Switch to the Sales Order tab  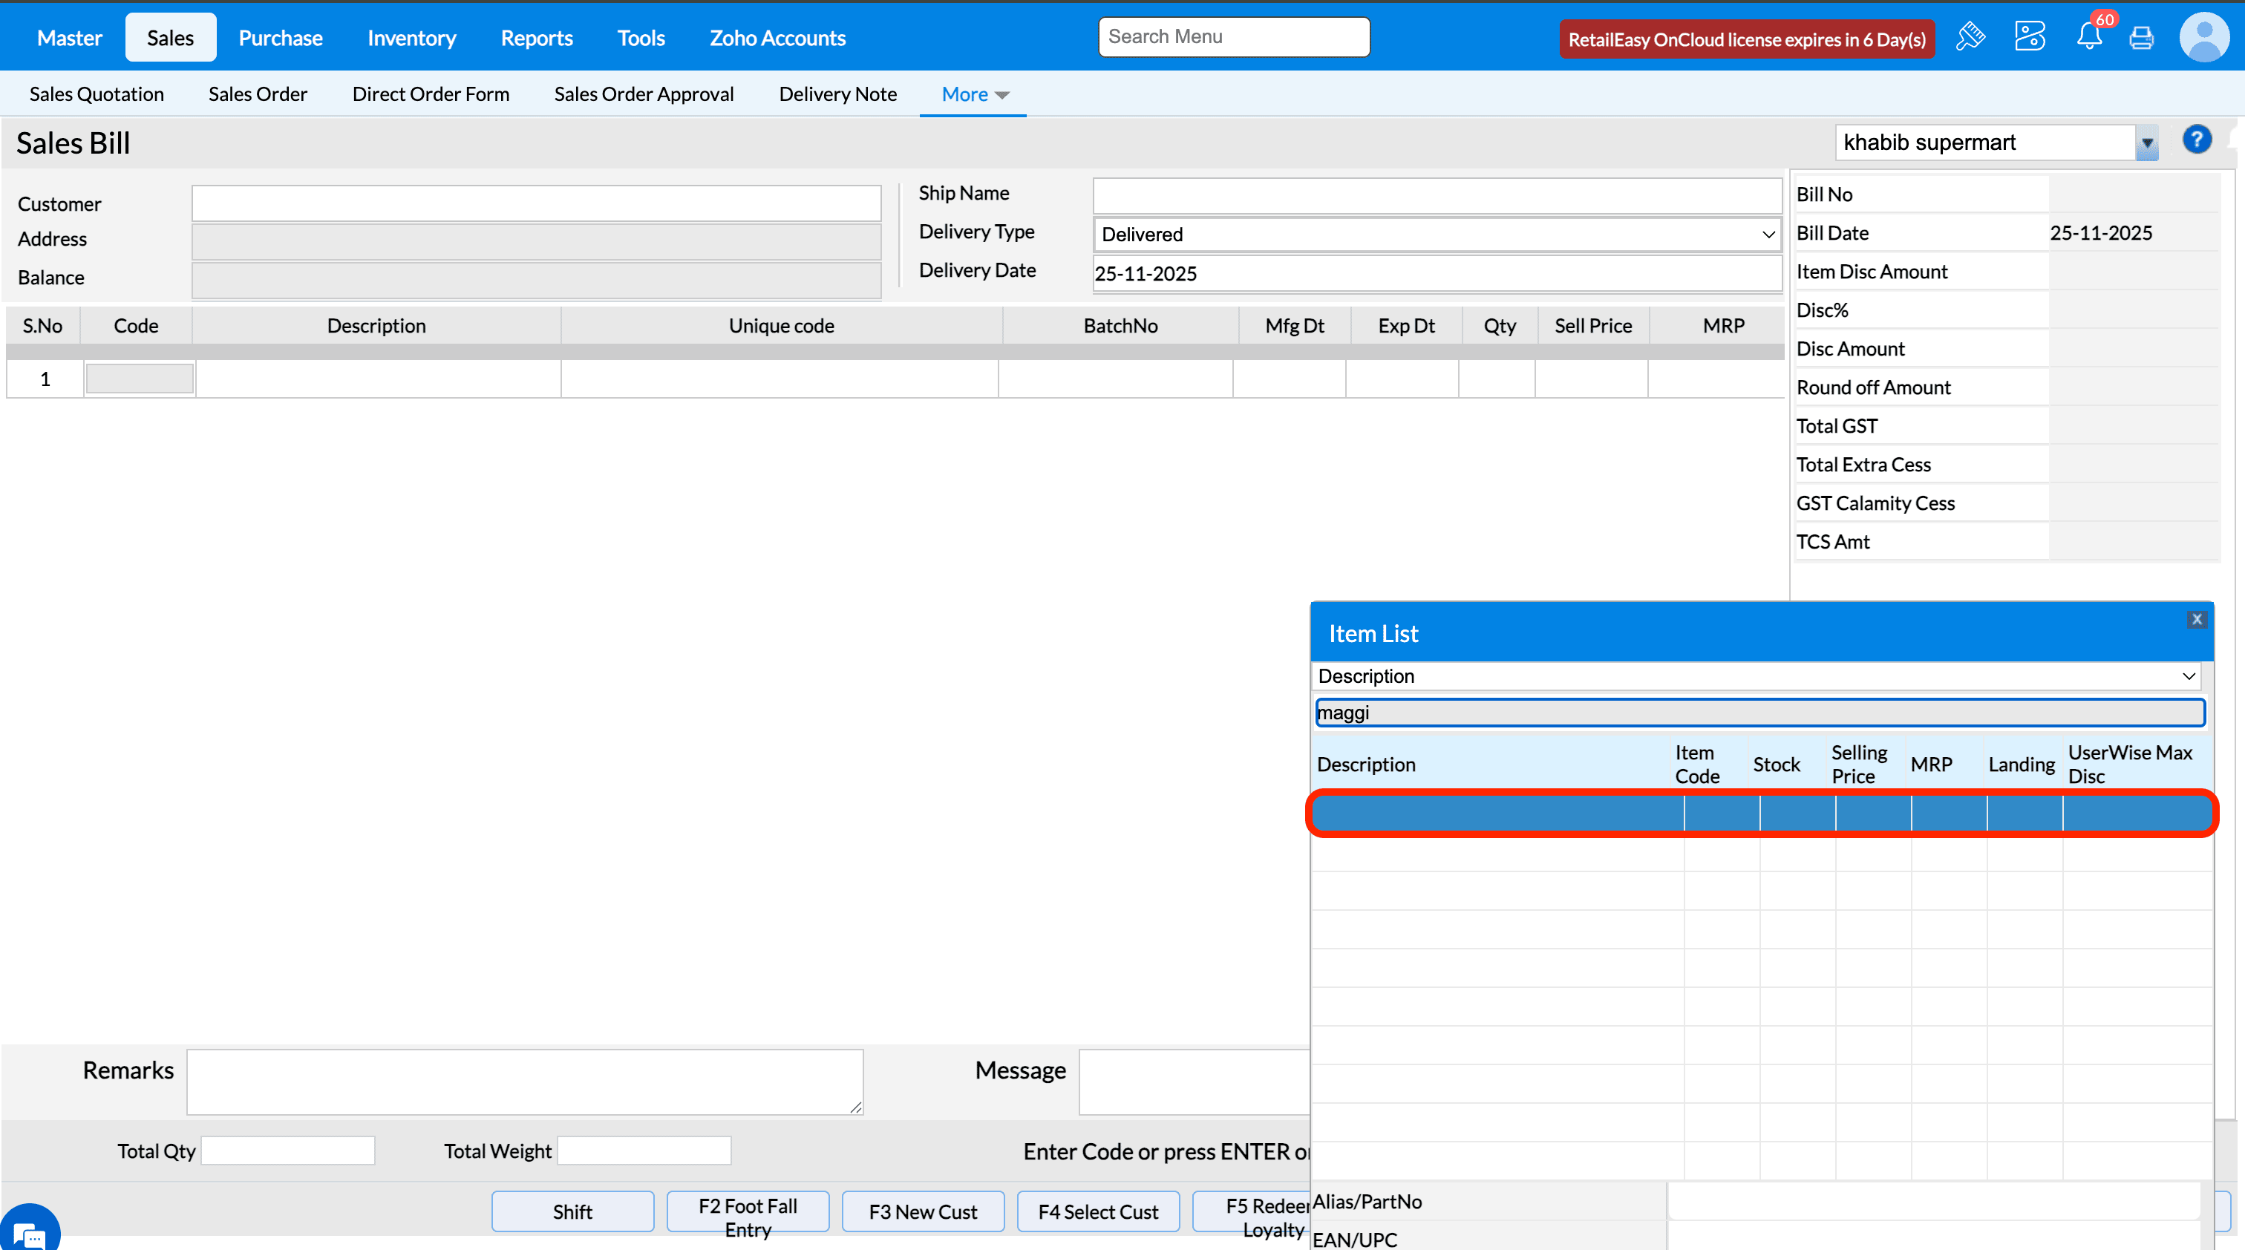tap(257, 94)
